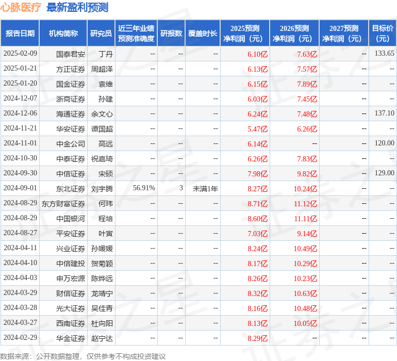This screenshot has height=361, width=397.
Task: Select institution 中信证券
Action: point(71,174)
